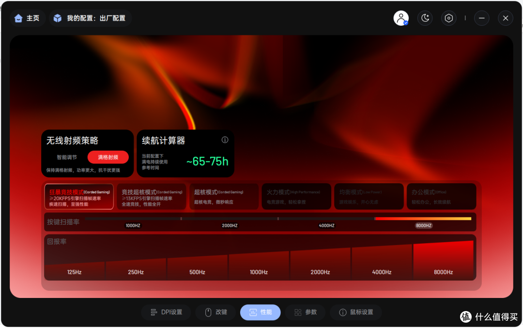Select 4000Hz polling rate
This screenshot has width=523, height=328.
[382, 262]
